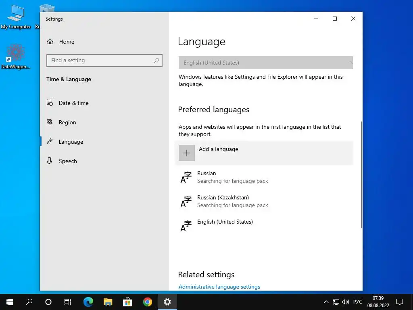
Task: Click Add a language label
Action: 218,149
